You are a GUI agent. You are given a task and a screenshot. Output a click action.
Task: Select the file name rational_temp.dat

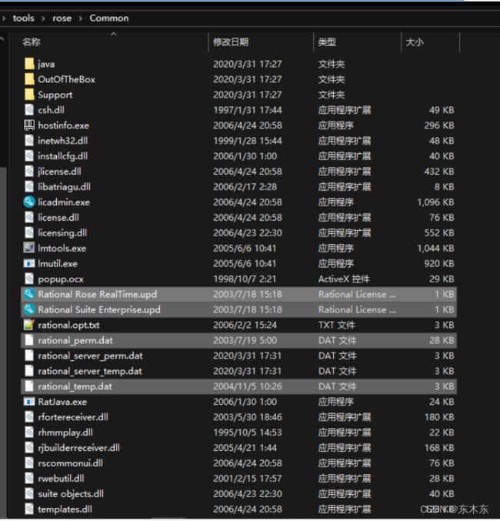point(75,386)
